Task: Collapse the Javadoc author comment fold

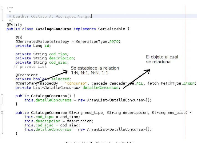Action: (2, 8)
